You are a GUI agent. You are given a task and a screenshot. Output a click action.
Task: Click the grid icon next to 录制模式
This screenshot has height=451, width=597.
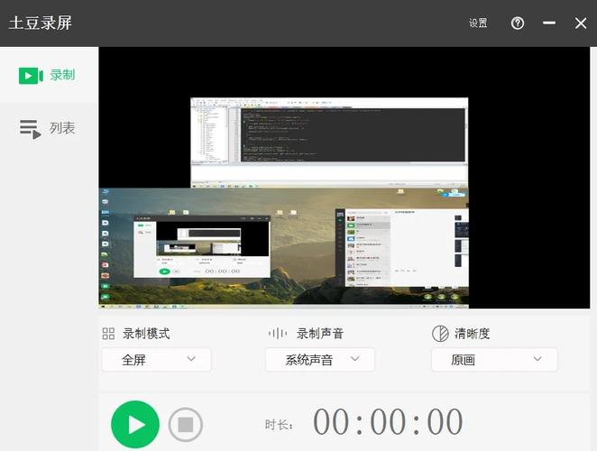click(108, 334)
